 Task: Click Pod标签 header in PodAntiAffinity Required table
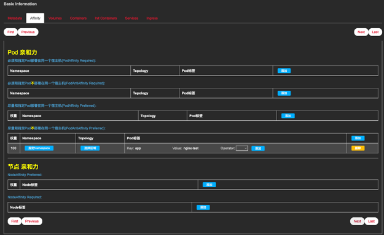[x=189, y=93]
